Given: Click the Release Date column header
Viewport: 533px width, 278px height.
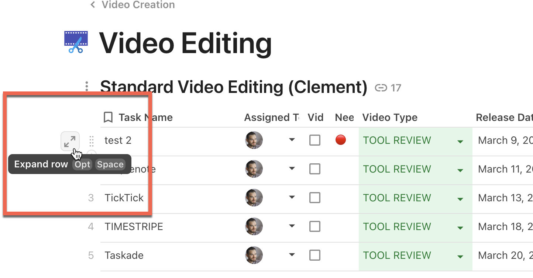Looking at the screenshot, I should pos(504,118).
